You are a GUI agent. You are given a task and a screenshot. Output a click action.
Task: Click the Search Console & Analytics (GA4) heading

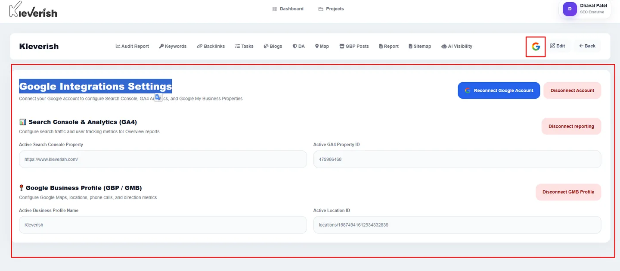click(78, 122)
